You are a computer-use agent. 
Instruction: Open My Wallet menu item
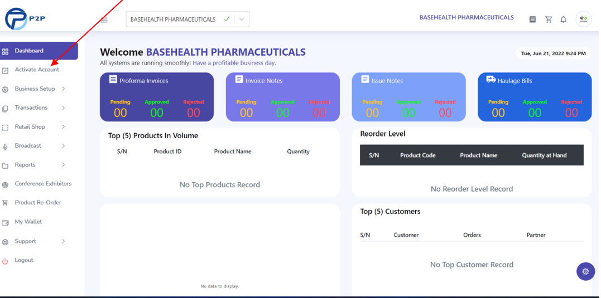tap(28, 222)
